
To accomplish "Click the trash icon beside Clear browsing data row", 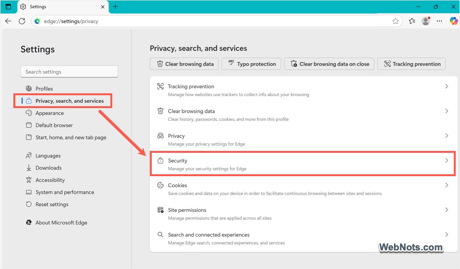I will (160, 111).
